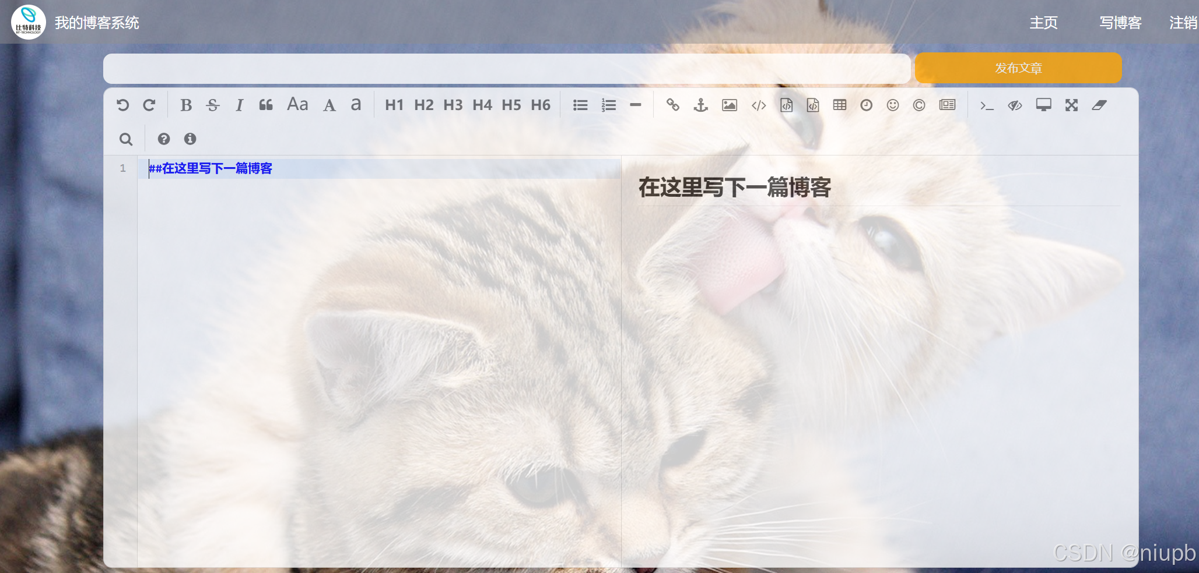Screen dimensions: 1199x573
Task: Insert H2 heading
Action: [x=424, y=105]
